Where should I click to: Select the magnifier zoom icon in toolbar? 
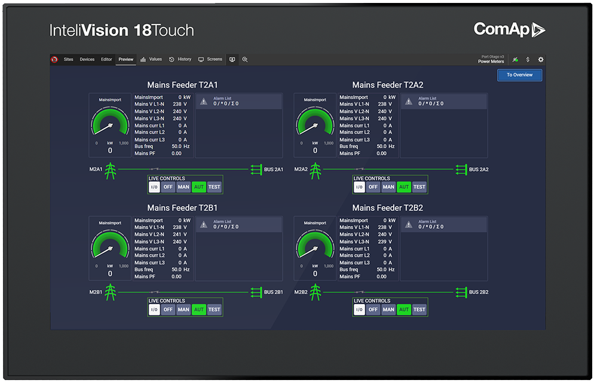click(x=245, y=59)
